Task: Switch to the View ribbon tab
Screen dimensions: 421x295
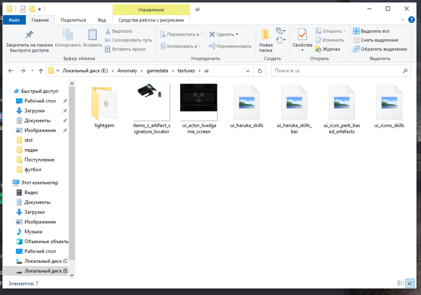Action: (x=102, y=20)
